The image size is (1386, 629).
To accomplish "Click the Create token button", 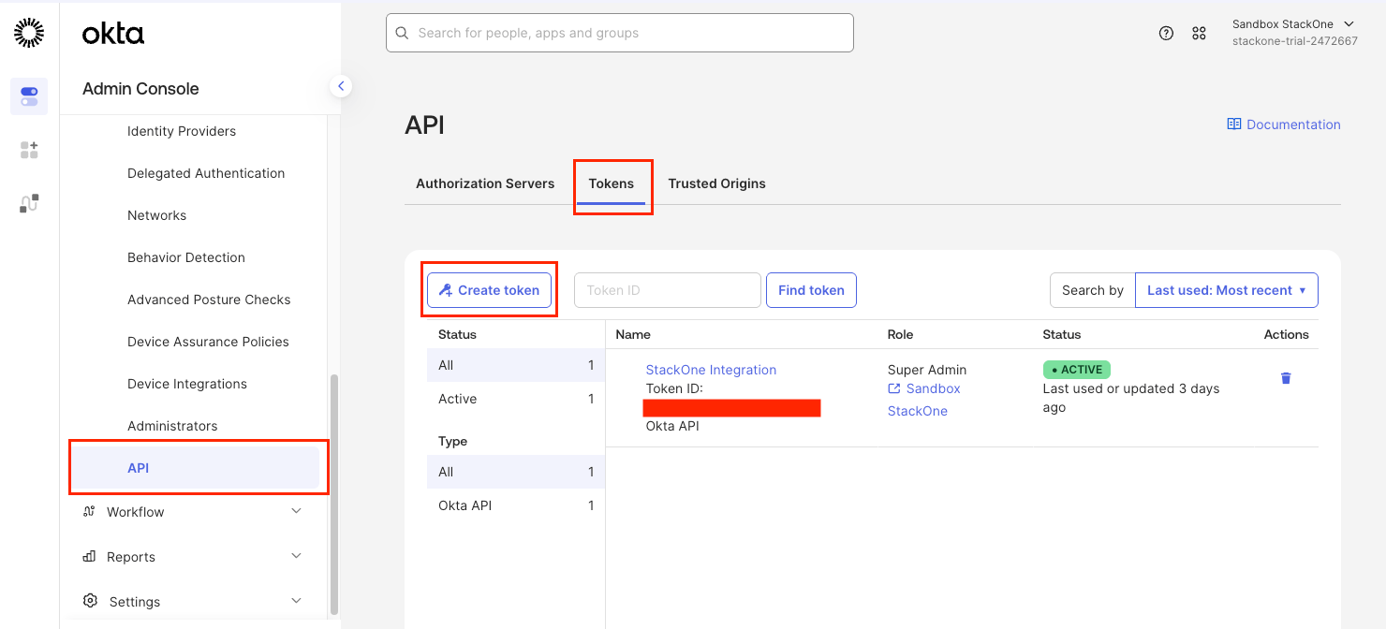I will coord(489,290).
